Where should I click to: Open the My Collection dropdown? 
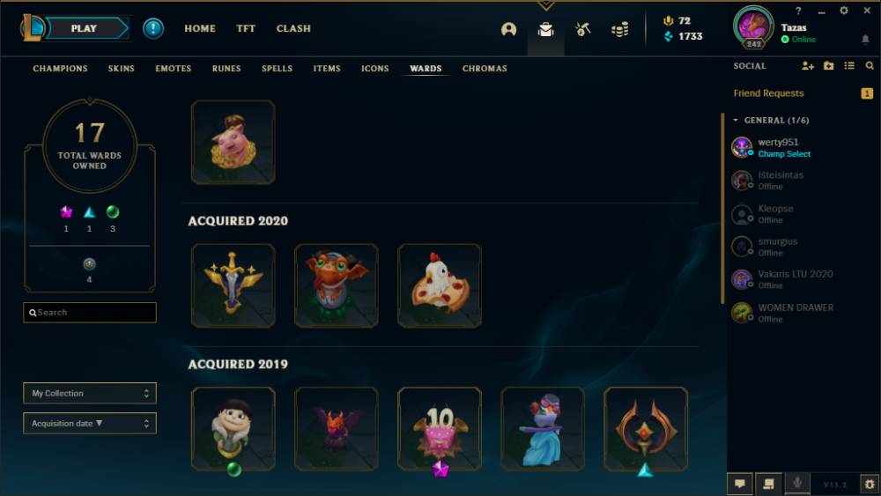coord(90,393)
